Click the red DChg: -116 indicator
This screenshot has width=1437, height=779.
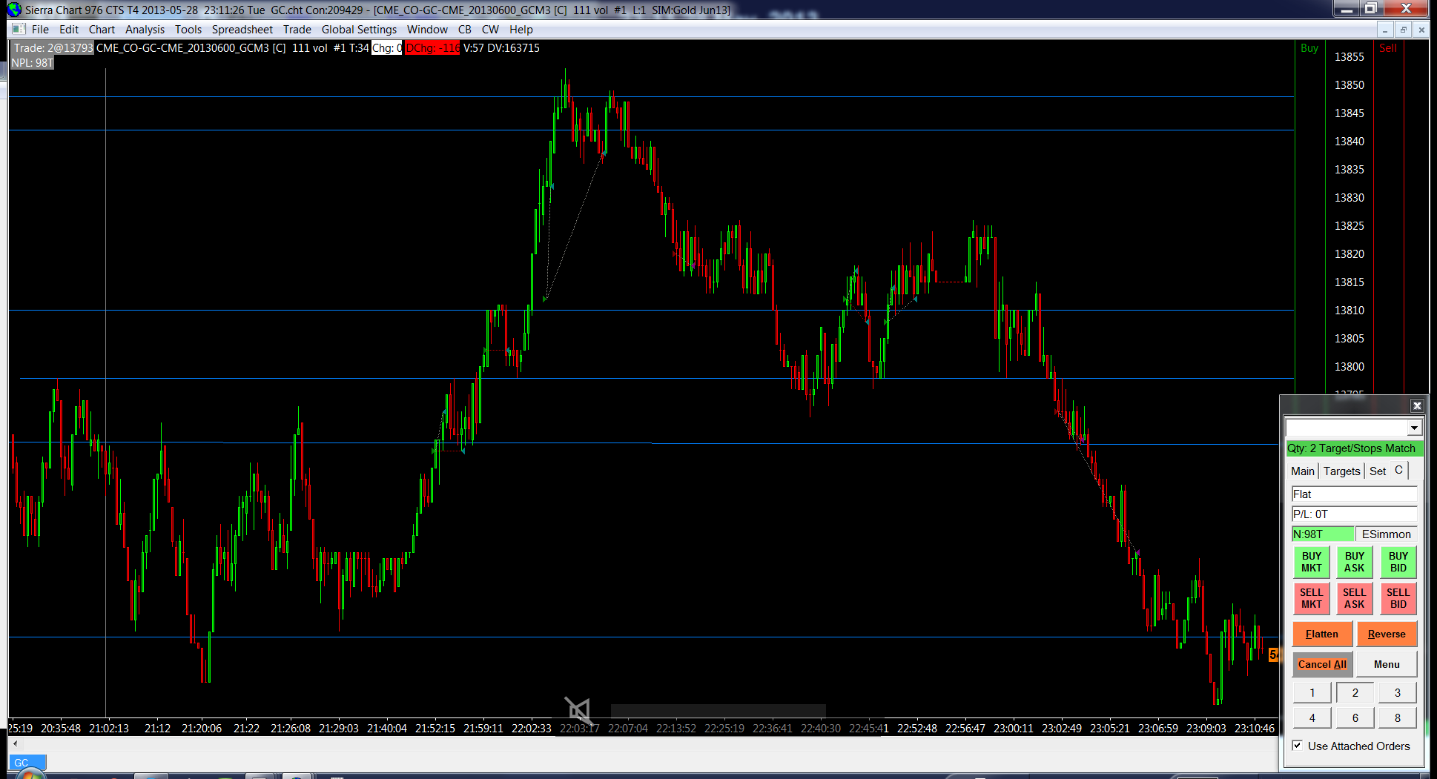pyautogui.click(x=432, y=48)
